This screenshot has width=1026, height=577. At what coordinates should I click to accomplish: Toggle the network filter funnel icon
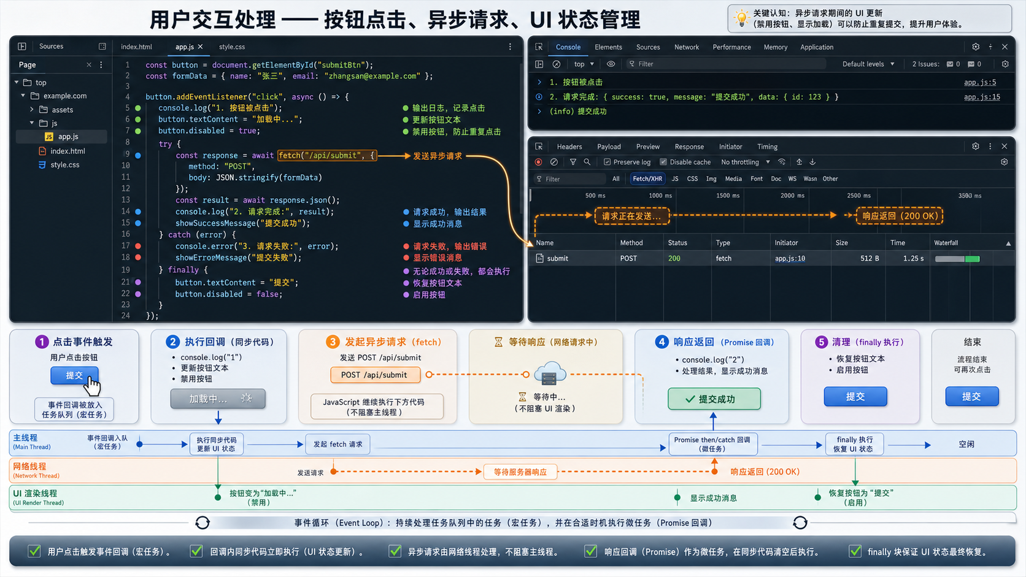[x=573, y=162]
